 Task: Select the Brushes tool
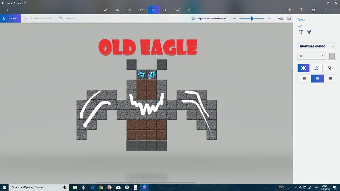coord(106,10)
